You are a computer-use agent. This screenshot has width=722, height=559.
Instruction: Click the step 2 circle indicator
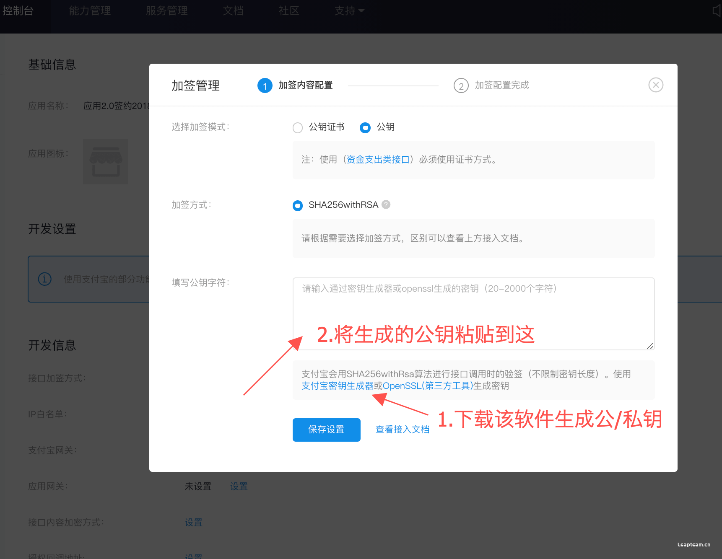pos(461,85)
